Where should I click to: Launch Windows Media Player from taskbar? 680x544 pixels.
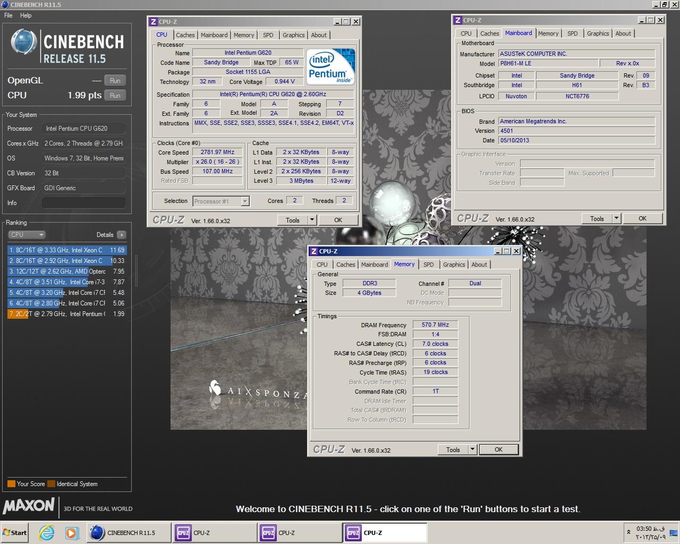pos(72,533)
